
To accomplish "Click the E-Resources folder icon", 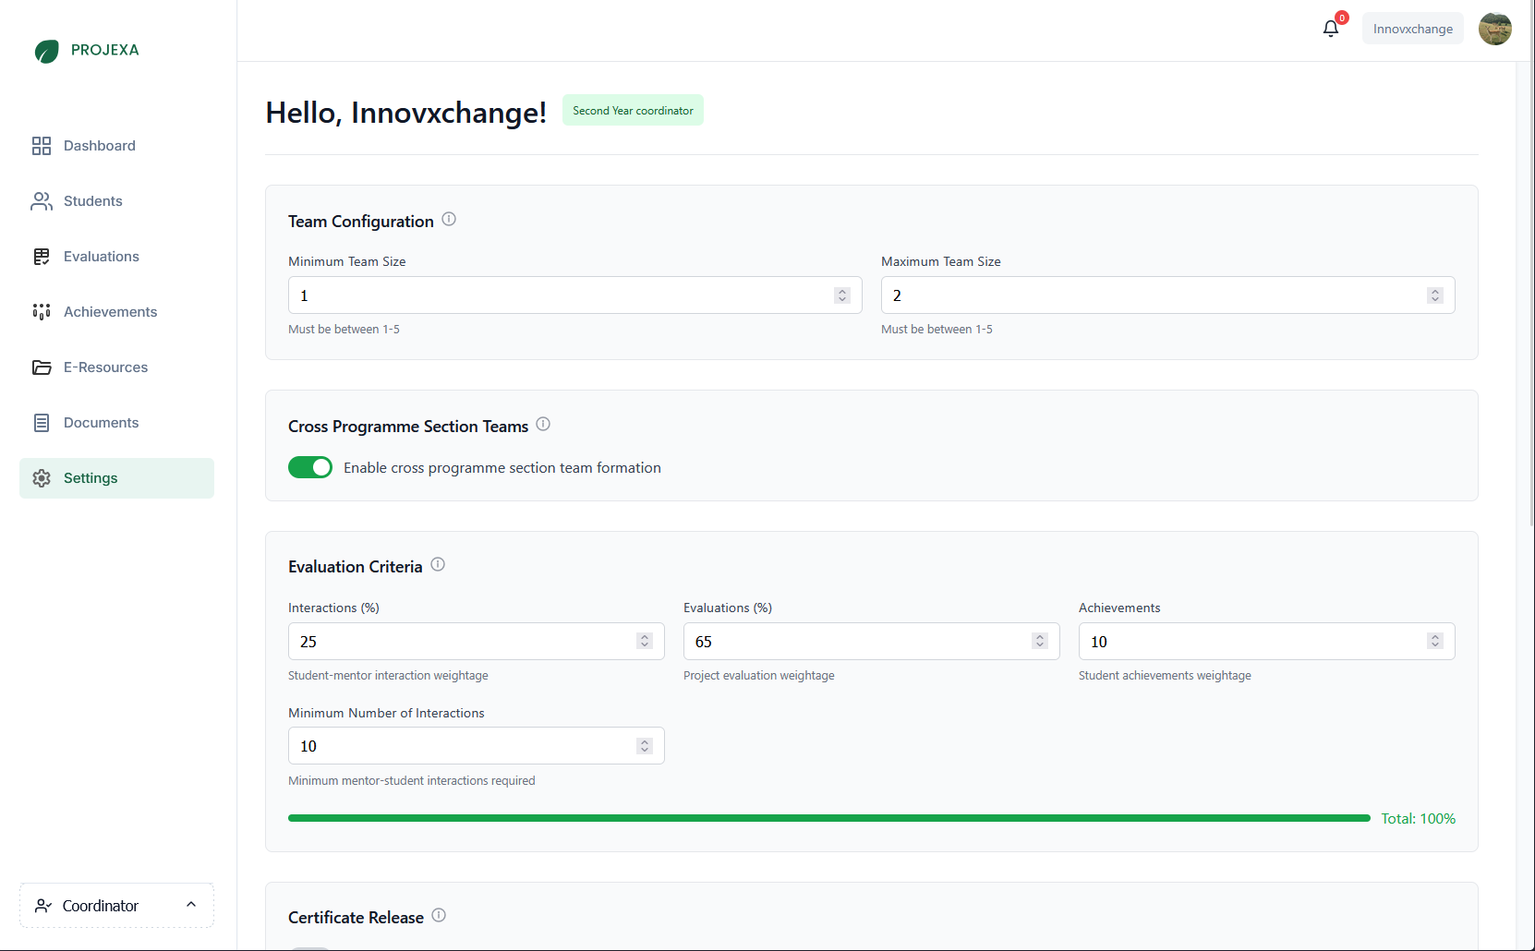I will 41,367.
